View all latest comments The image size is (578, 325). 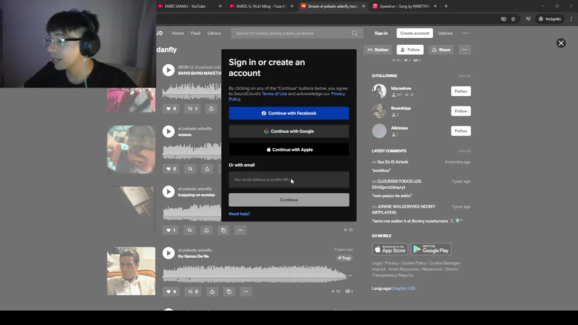pos(464,151)
